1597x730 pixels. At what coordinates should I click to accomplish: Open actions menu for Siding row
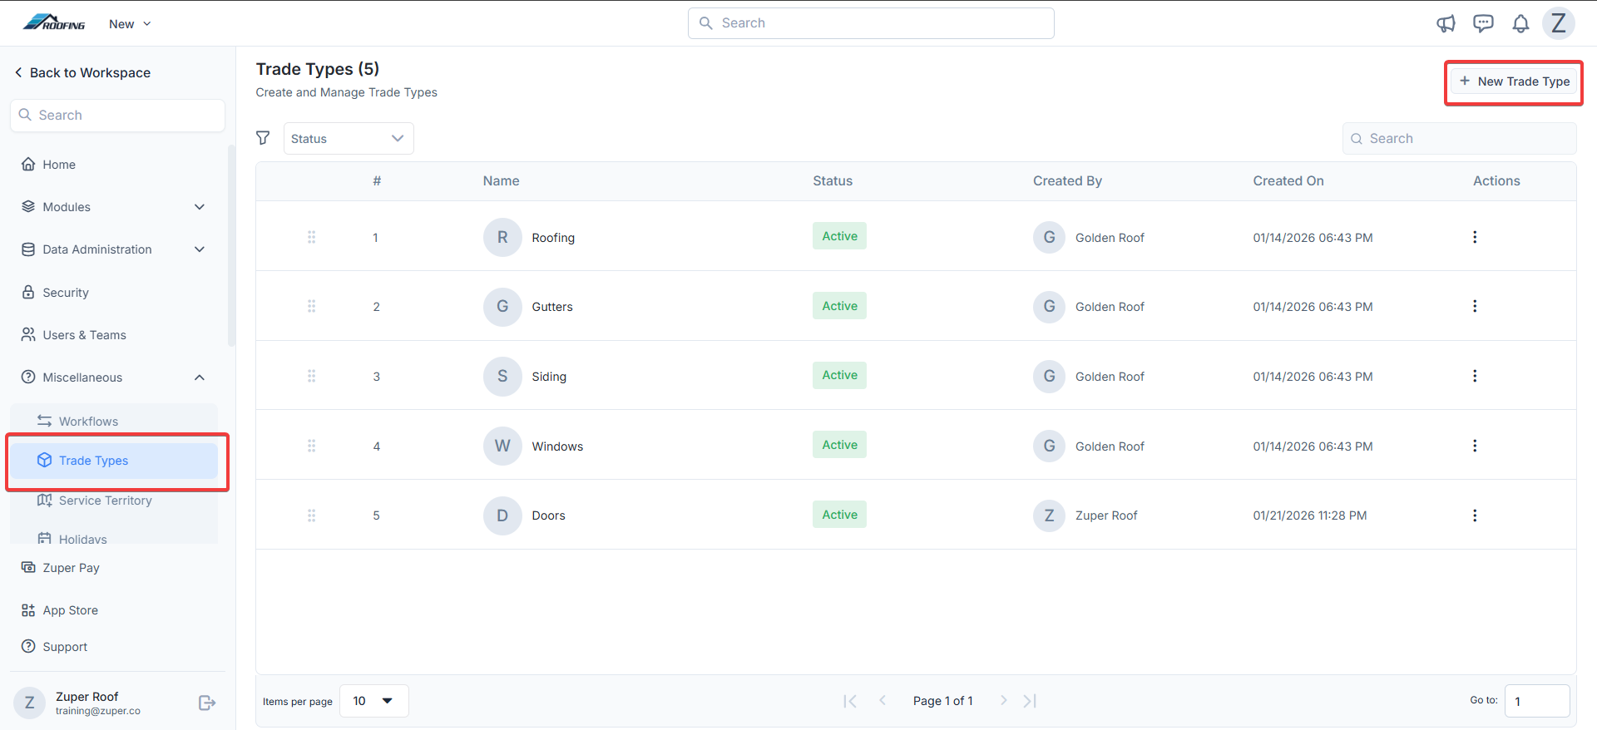tap(1475, 376)
